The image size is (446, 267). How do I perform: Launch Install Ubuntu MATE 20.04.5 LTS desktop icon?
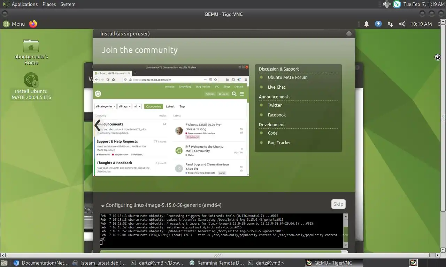point(31,86)
